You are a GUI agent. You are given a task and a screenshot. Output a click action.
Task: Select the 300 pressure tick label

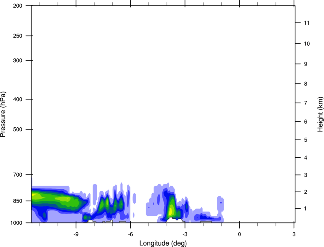pyautogui.click(x=18, y=60)
